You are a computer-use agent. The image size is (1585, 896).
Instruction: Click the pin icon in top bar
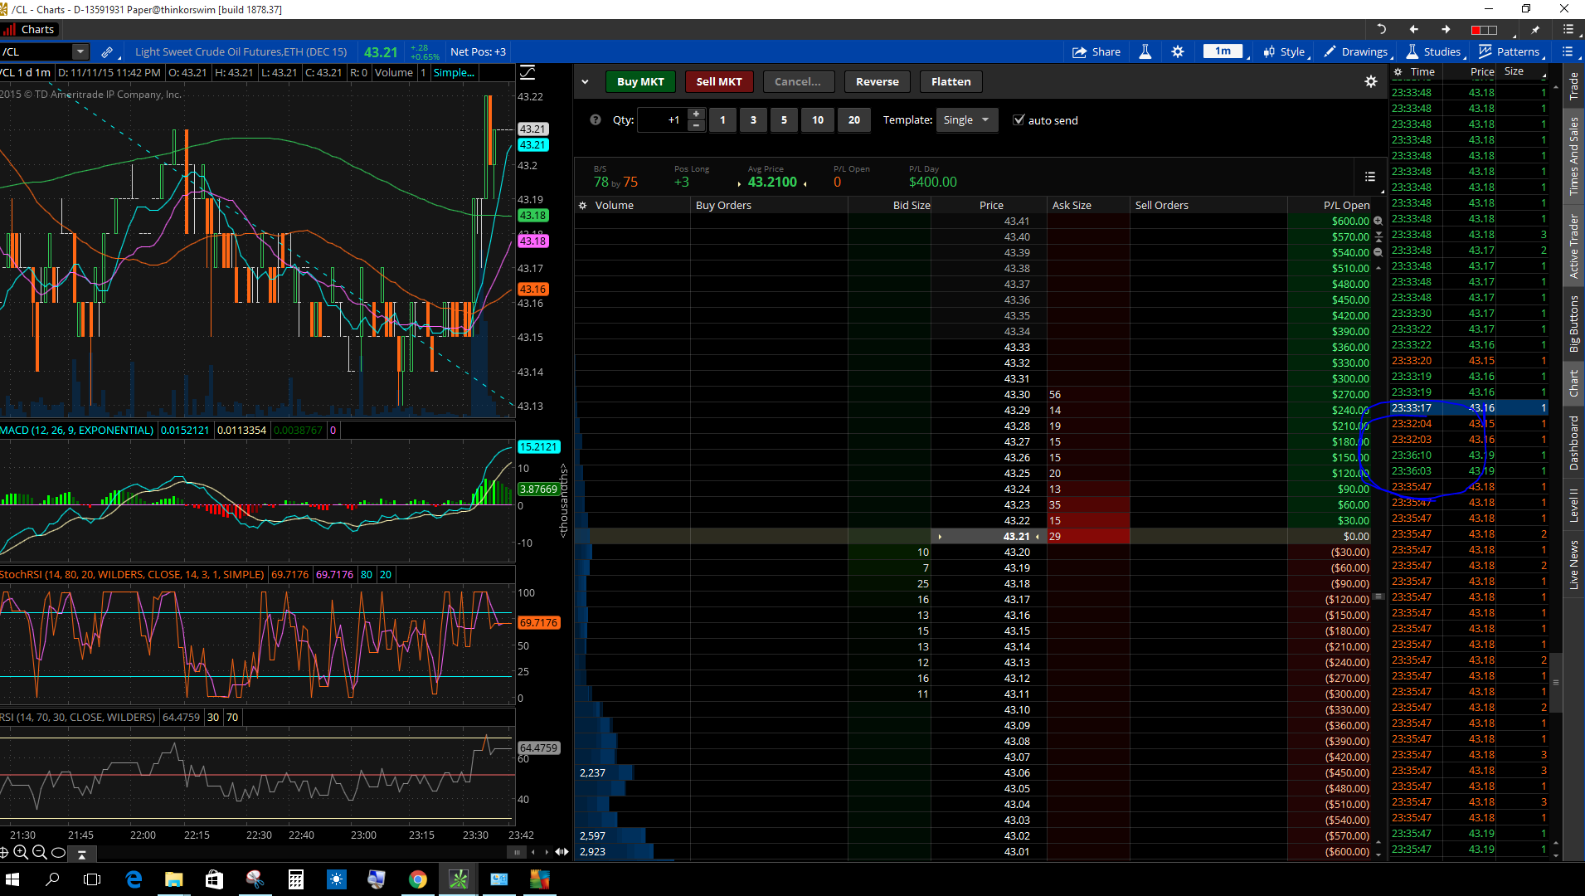click(1535, 29)
